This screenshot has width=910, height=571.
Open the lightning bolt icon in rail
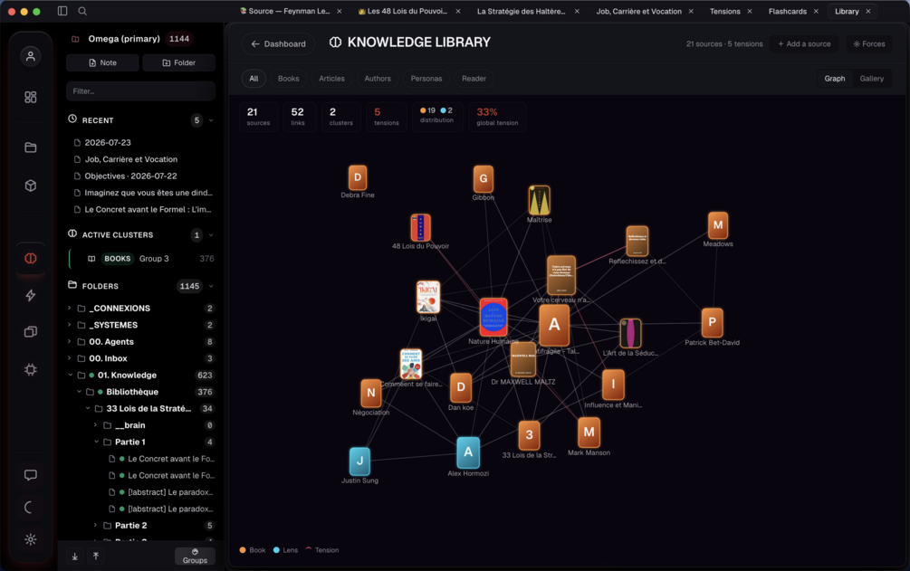(31, 295)
